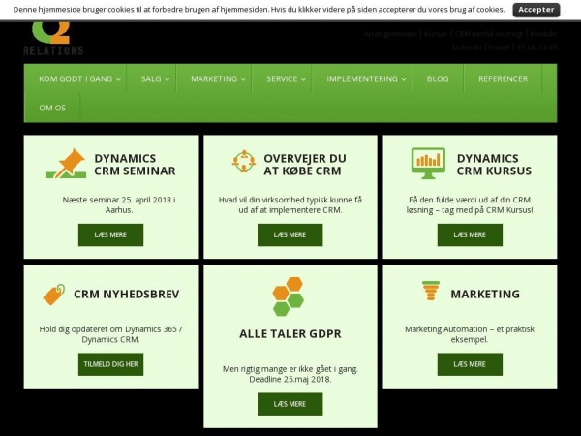Open the Kontakt top link
581x436 pixels.
click(x=543, y=34)
